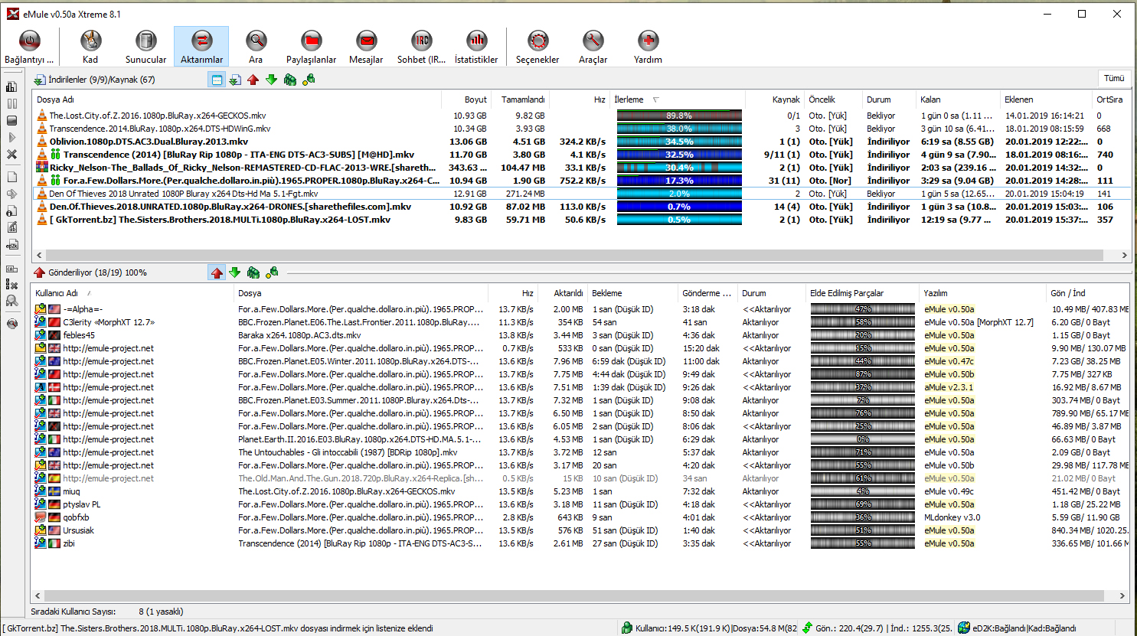
Task: Open the Sunucular servers page
Action: click(x=145, y=46)
